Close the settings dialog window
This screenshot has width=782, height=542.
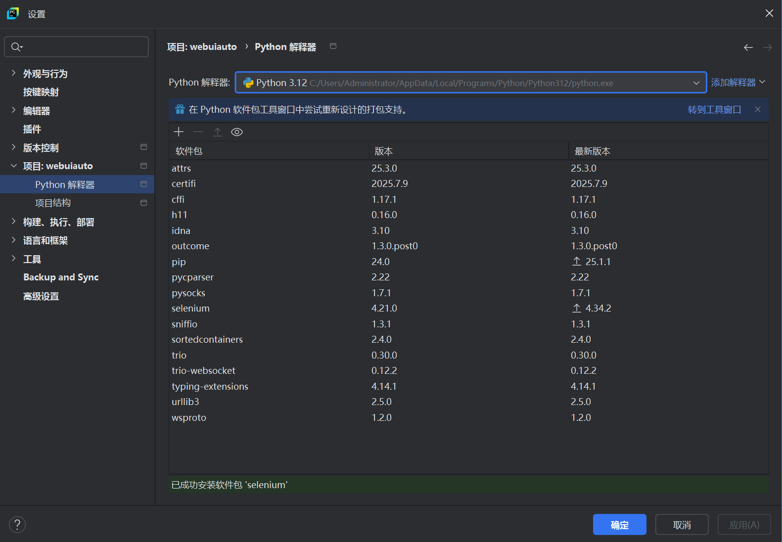(x=769, y=13)
